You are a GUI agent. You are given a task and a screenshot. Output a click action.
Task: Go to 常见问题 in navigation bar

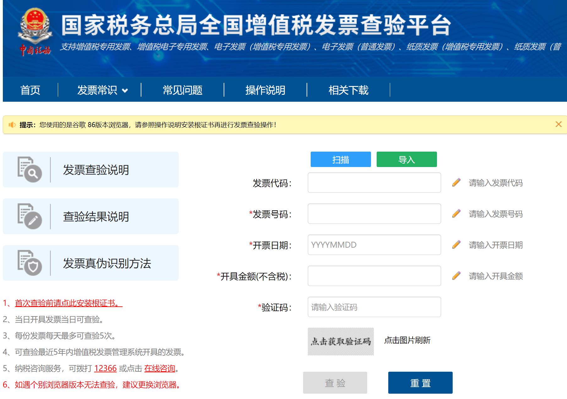tap(183, 90)
